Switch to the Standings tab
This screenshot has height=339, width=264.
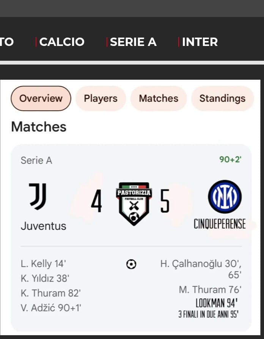pos(222,98)
